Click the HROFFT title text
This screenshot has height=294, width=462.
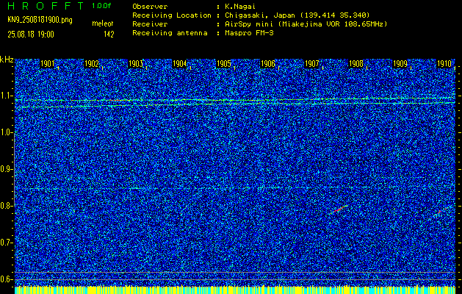[x=45, y=6]
